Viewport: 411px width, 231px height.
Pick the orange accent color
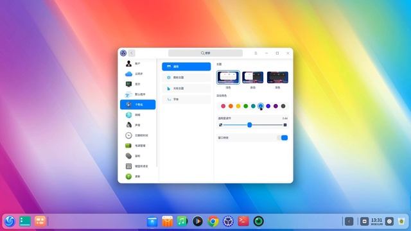pyautogui.click(x=231, y=106)
